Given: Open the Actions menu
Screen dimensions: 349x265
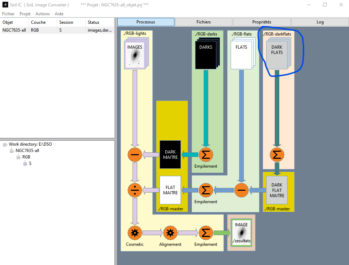Looking at the screenshot, I should (43, 14).
